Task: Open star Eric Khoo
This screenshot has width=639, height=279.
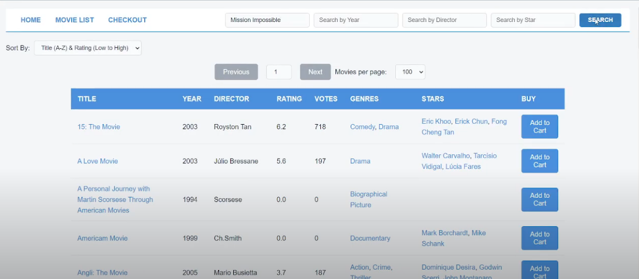Action: click(436, 121)
